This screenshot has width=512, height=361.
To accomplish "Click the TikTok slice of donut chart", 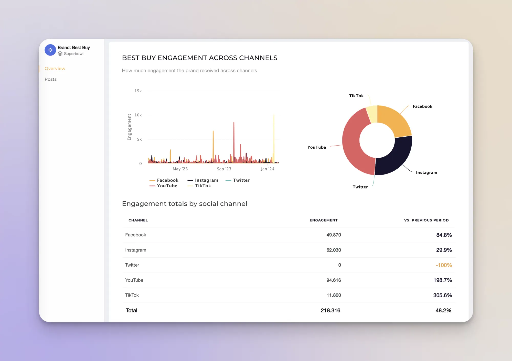I will tap(372, 114).
